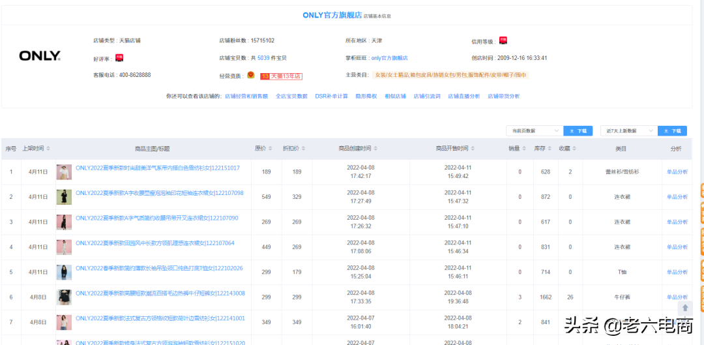
Task: Click 单品分析 in row 4
Action: click(x=677, y=247)
